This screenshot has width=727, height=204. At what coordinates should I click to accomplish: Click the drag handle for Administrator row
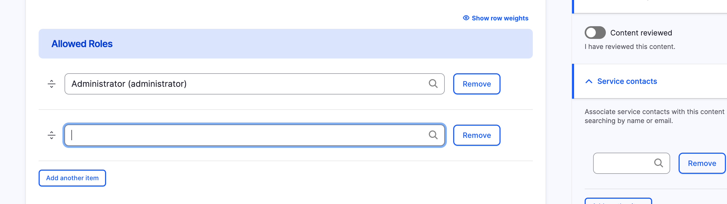pyautogui.click(x=51, y=84)
